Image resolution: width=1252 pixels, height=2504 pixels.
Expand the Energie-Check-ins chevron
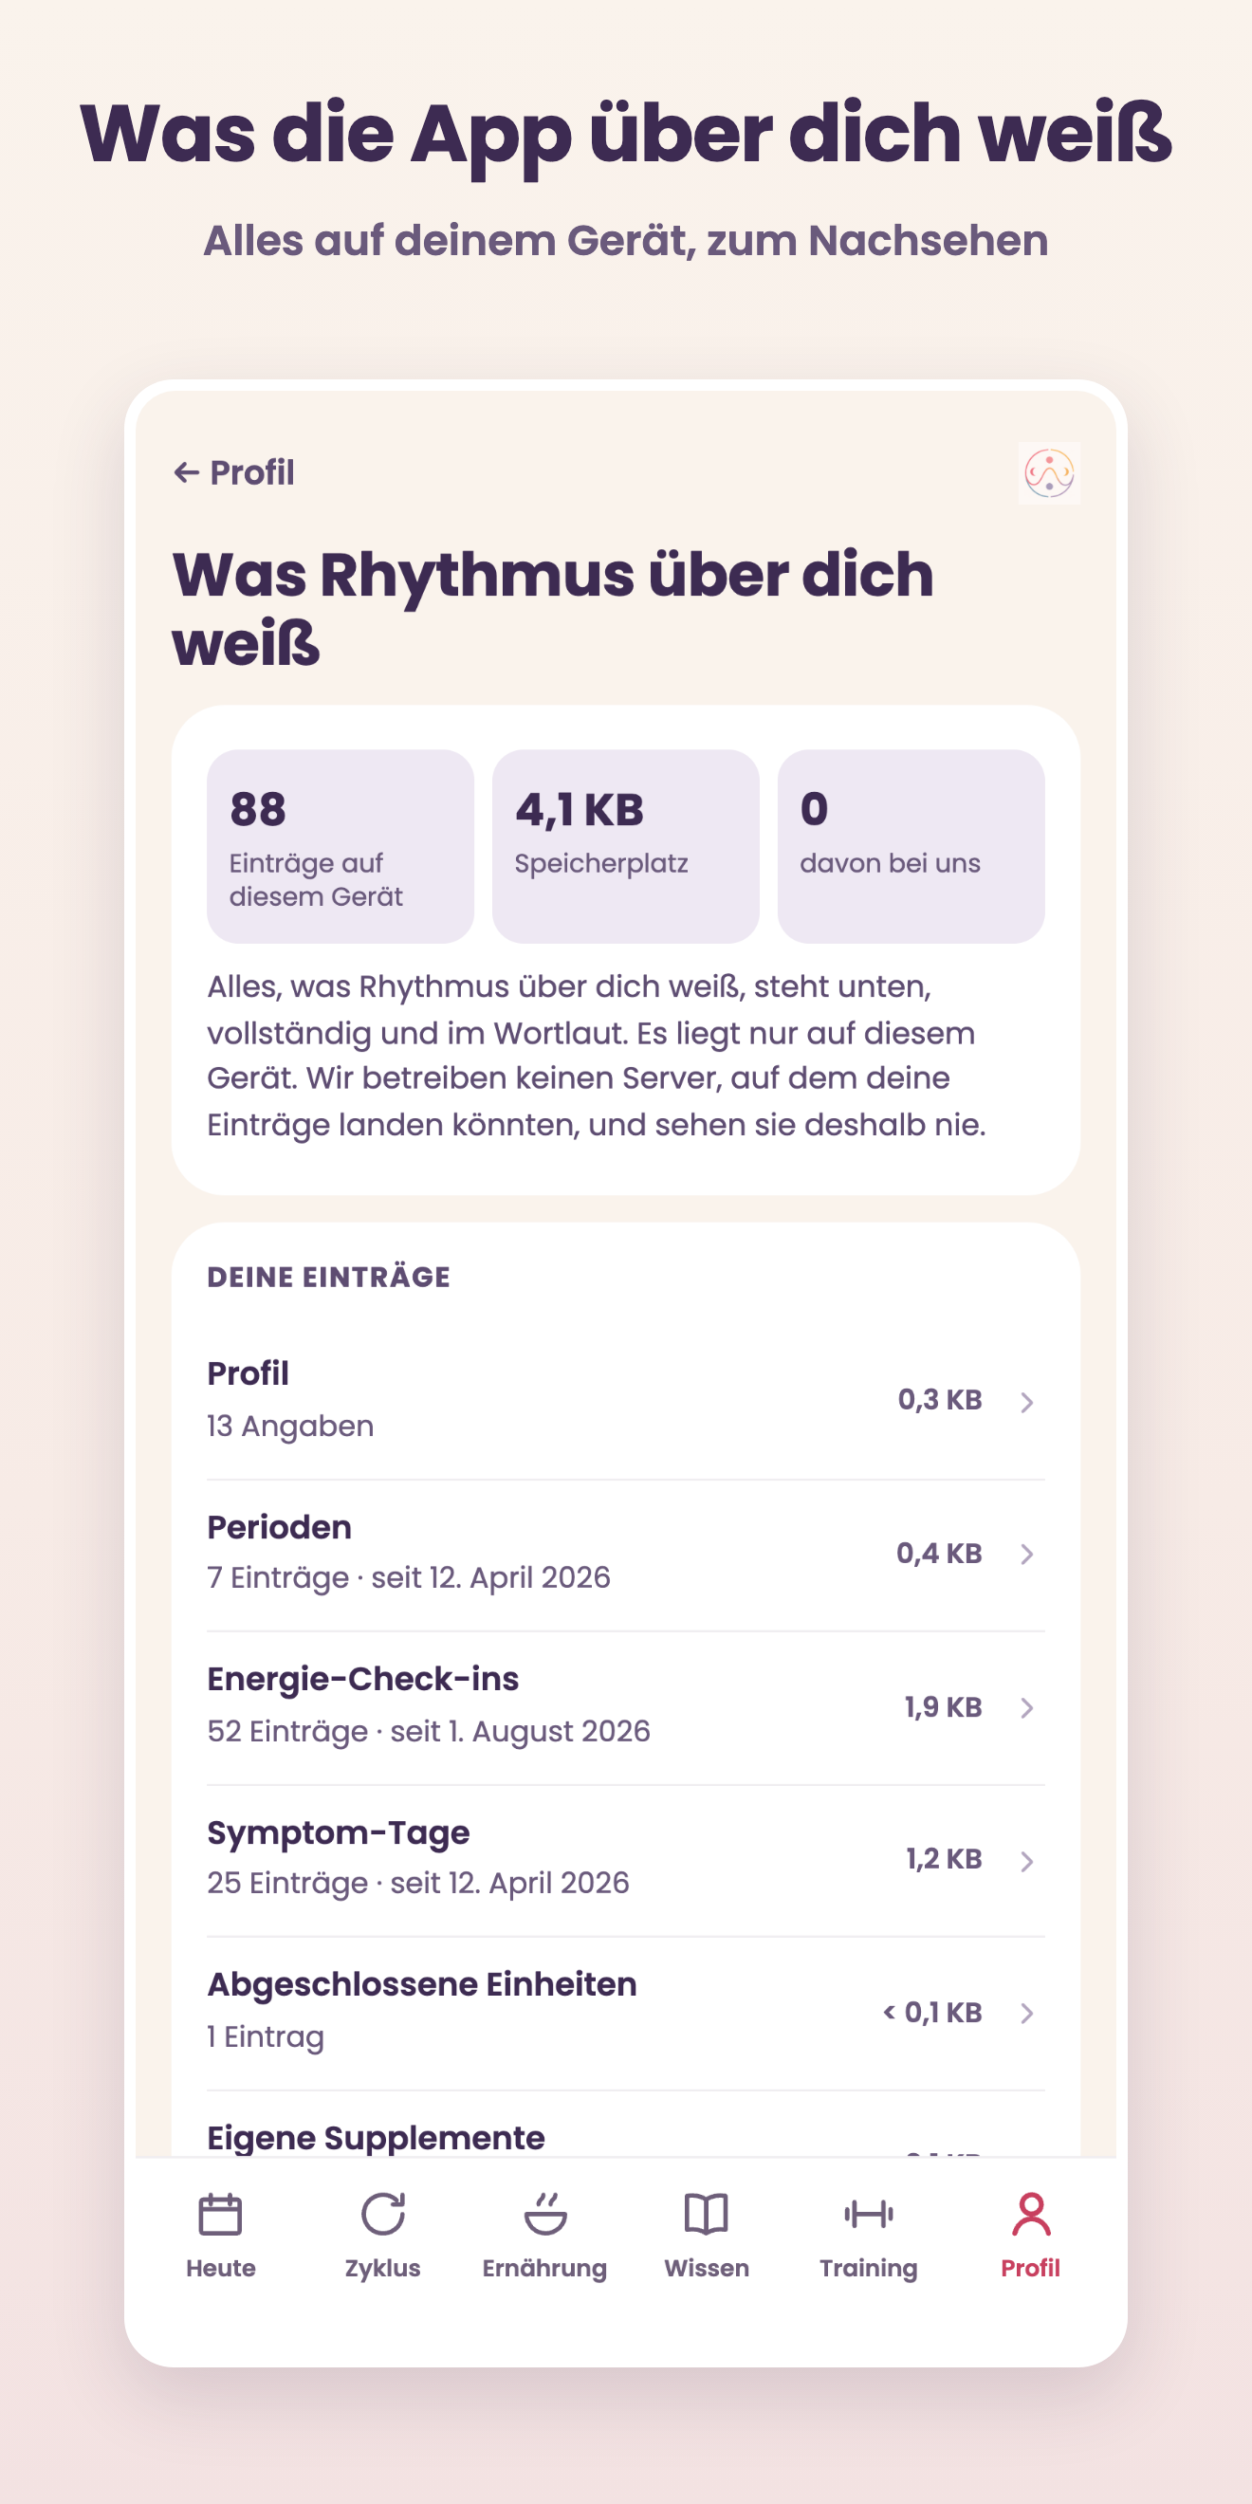point(1026,1708)
